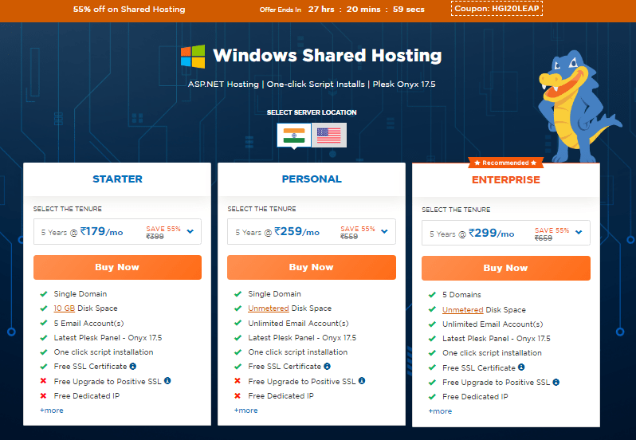Click Buy Now for the Starter plan
636x440 pixels.
click(x=117, y=267)
